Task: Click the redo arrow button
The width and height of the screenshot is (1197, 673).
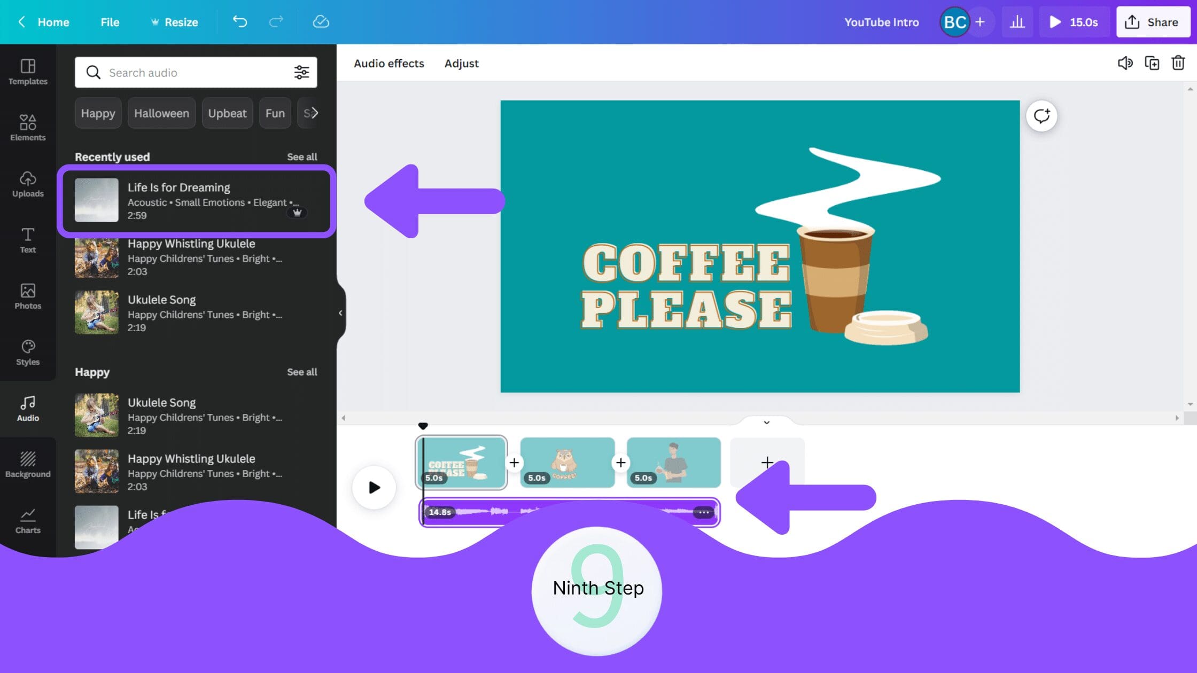Action: (277, 22)
